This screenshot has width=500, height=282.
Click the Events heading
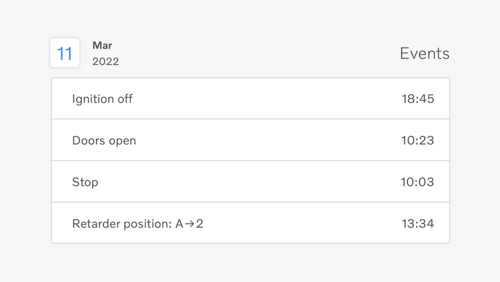(x=425, y=53)
